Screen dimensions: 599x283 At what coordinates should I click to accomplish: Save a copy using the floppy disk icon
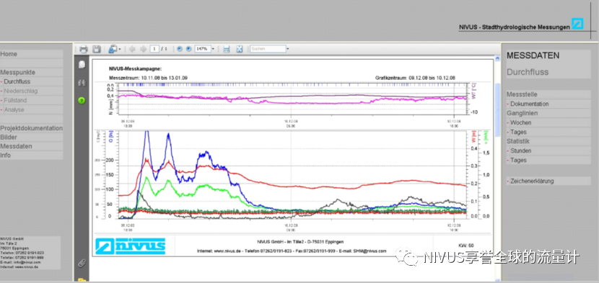[97, 49]
